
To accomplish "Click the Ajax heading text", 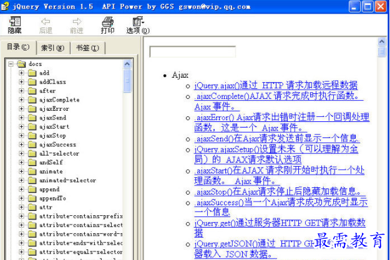I will pos(180,75).
